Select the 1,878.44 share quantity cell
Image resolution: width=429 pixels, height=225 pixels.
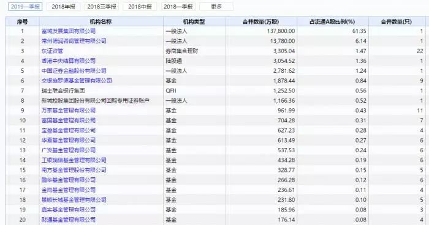coord(284,81)
